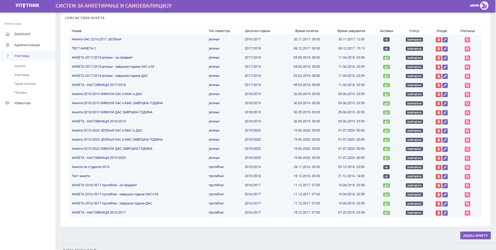Toggle 'НЕ' active badge for 'Тест анкета'
The image size is (496, 250).
click(386, 177)
